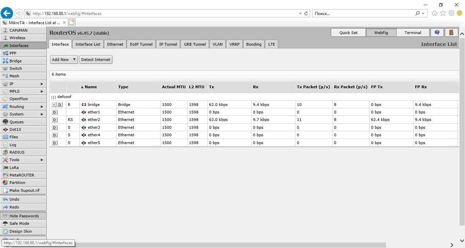Open CAPsMAN in the sidebar
The height and width of the screenshot is (248, 465).
tap(23, 30)
